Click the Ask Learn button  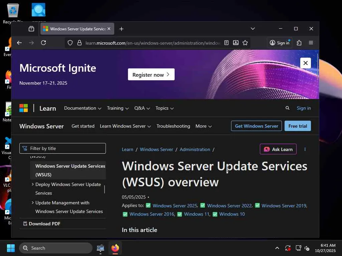(x=278, y=149)
